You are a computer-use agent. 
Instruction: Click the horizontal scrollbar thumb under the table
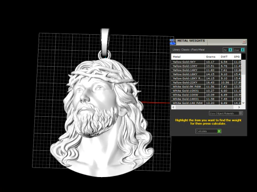pos(205,107)
